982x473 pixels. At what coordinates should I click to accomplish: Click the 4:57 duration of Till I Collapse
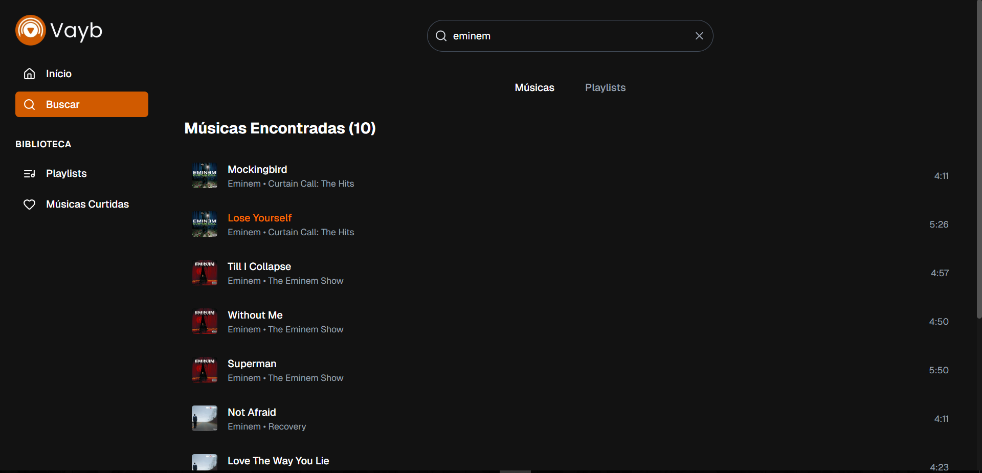click(940, 273)
